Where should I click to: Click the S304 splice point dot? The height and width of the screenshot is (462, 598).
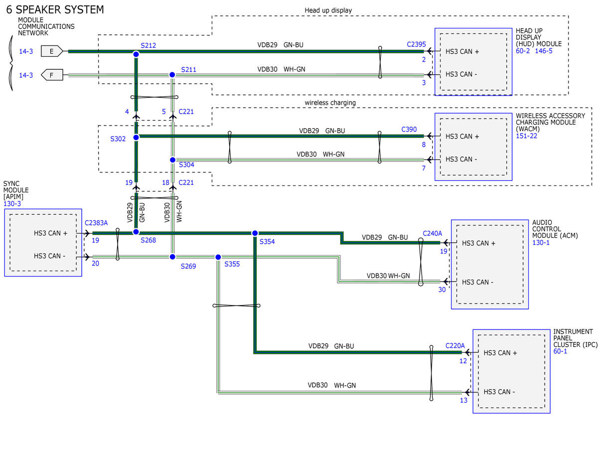tap(172, 160)
